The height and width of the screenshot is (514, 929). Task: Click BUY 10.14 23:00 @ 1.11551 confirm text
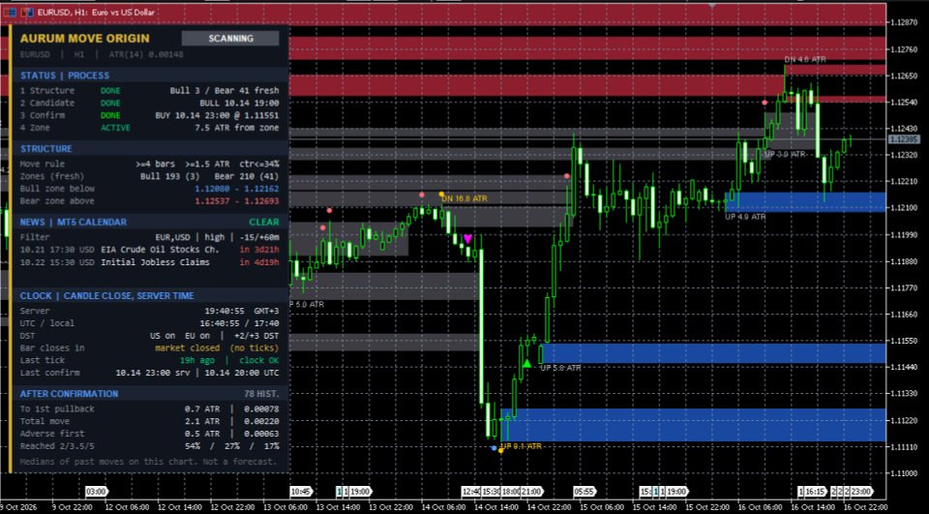[217, 115]
